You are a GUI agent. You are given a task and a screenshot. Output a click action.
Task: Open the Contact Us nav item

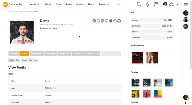click(x=104, y=4)
